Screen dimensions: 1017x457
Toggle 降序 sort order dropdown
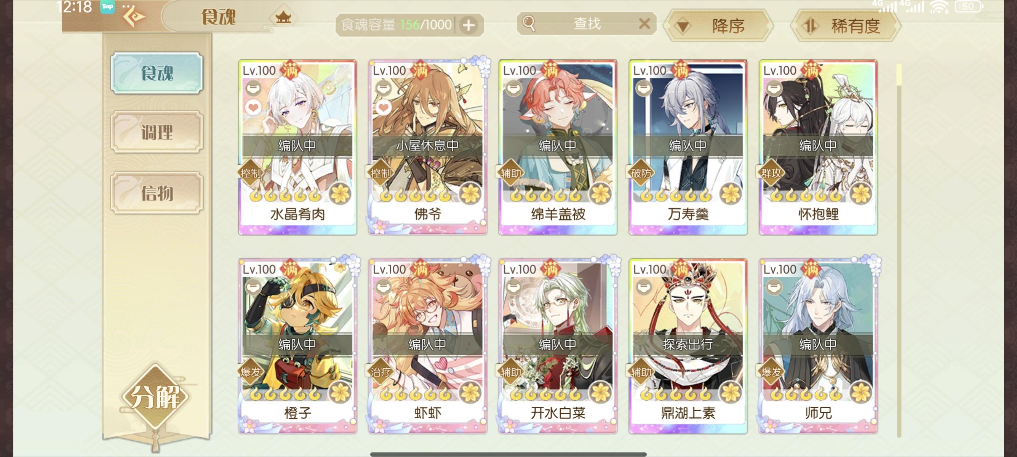pos(718,26)
